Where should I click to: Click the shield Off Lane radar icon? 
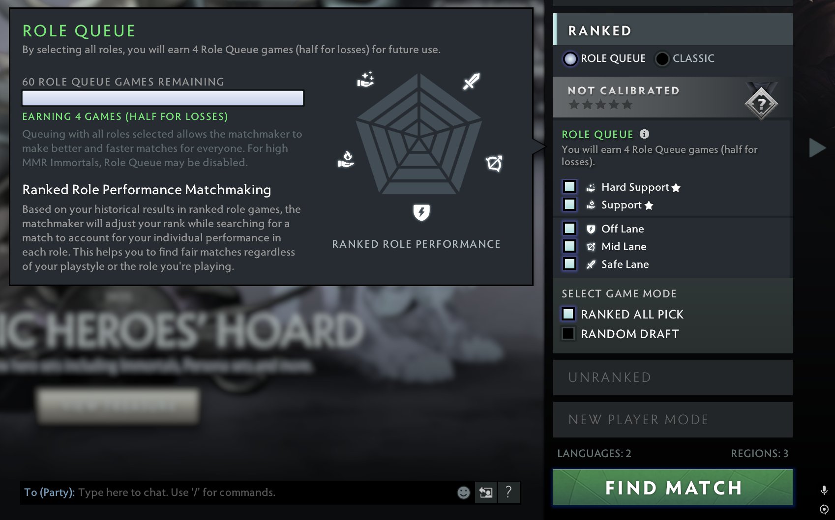pos(421,212)
